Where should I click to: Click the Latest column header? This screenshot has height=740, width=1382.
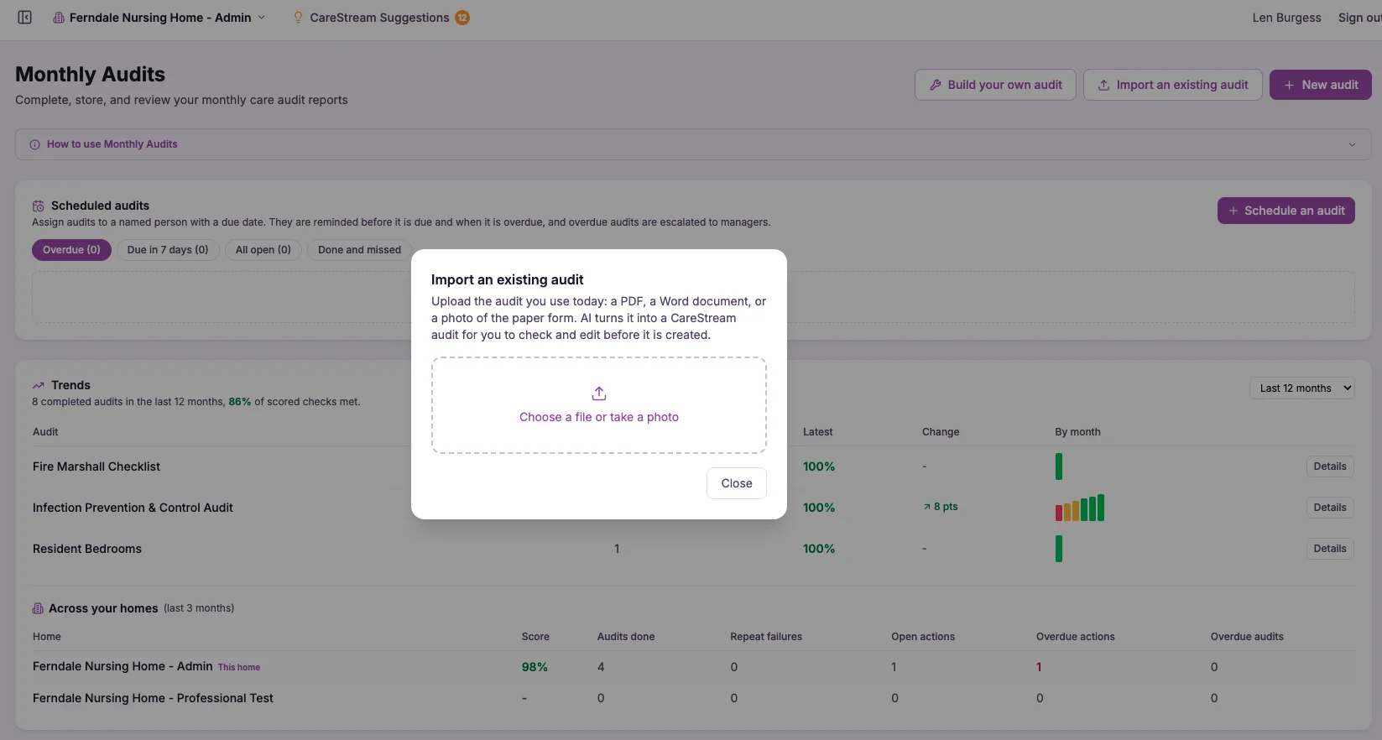(x=817, y=432)
